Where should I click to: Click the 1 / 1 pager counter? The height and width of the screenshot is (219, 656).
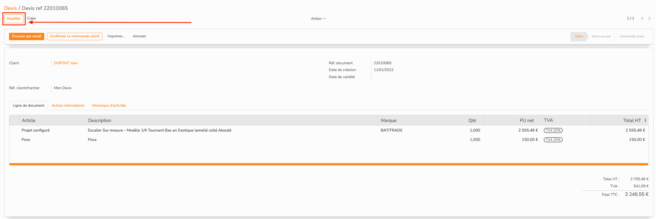point(630,18)
